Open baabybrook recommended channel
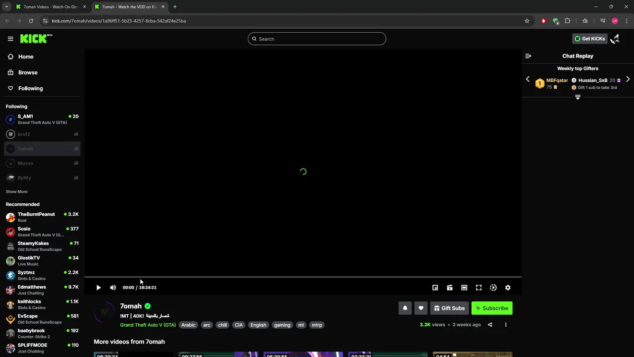The height and width of the screenshot is (357, 634). [x=42, y=334]
